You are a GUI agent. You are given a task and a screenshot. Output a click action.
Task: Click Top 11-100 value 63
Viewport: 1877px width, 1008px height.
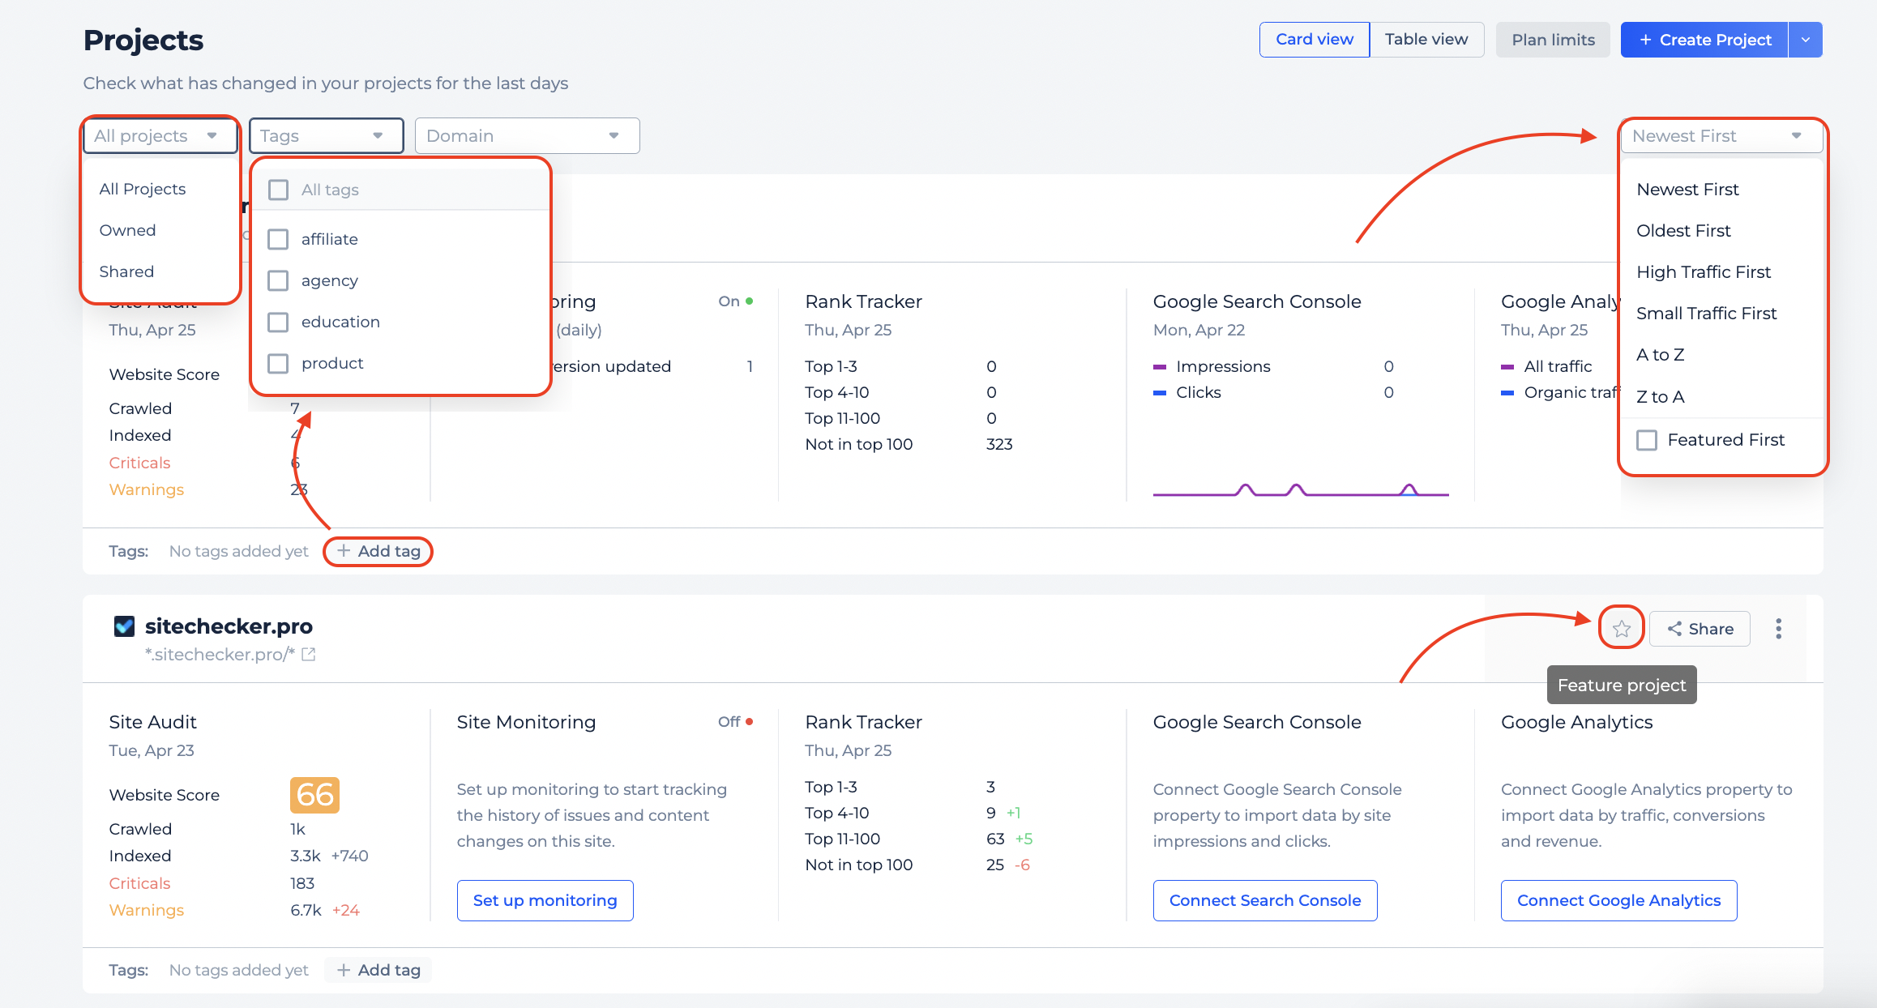coord(995,839)
